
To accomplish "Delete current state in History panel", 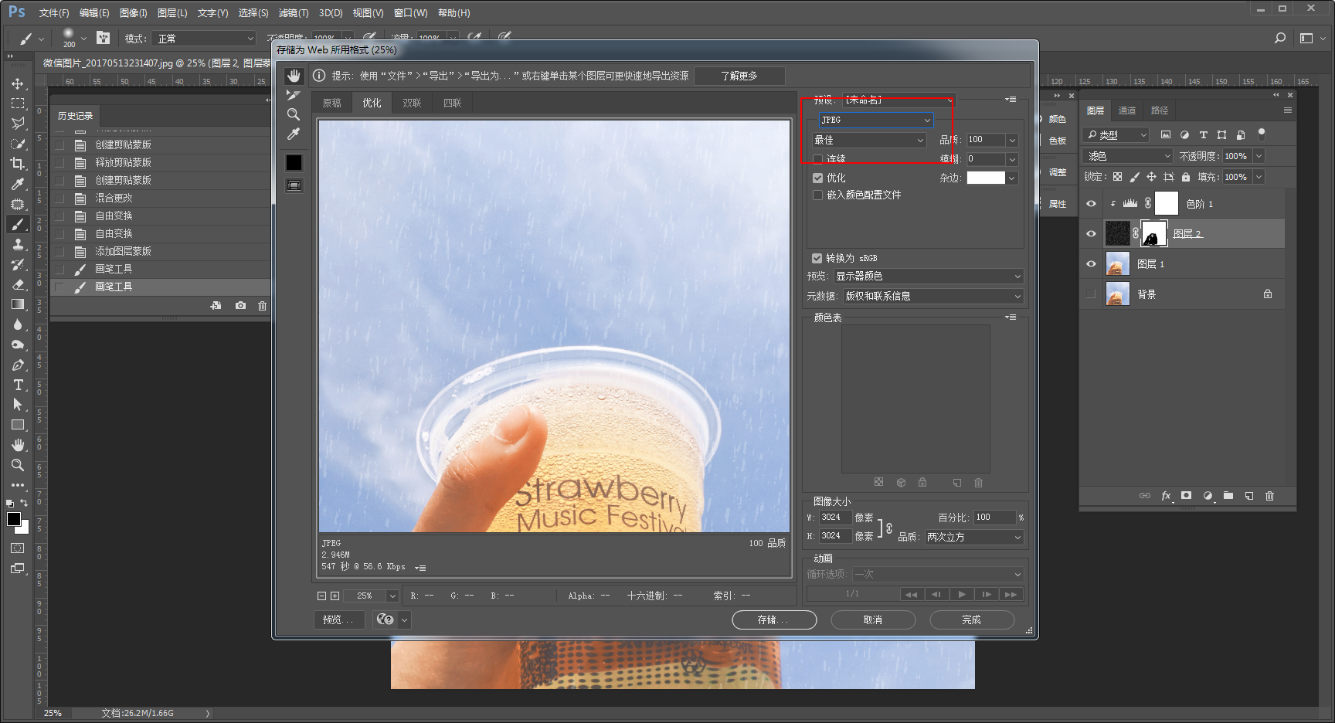I will tap(262, 306).
